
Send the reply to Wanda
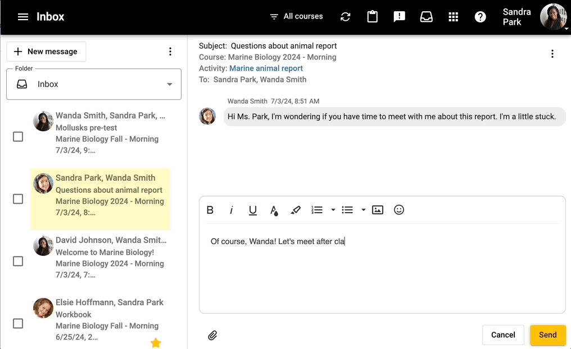pos(547,335)
